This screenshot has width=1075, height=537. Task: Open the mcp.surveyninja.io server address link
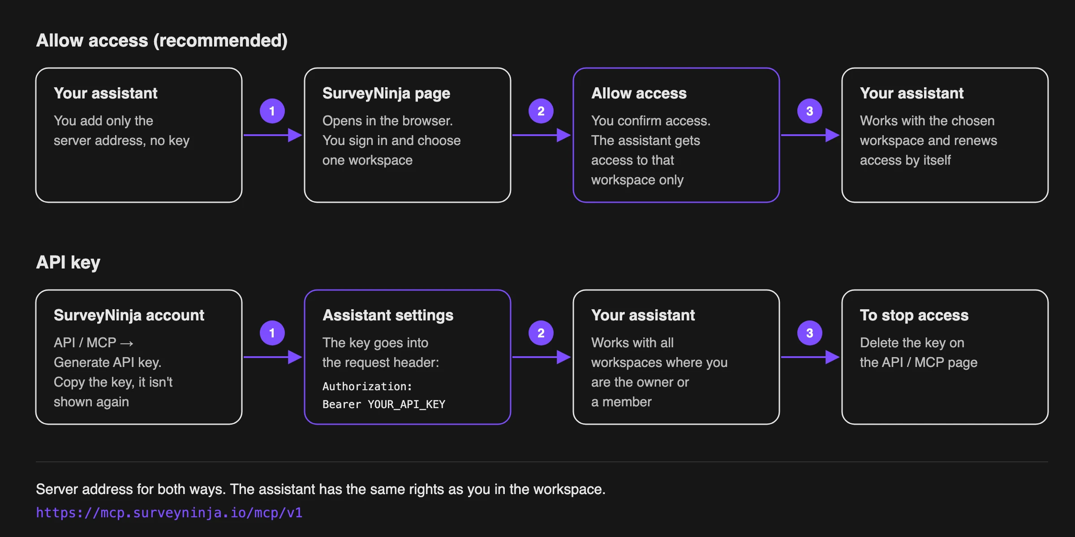coord(169,512)
